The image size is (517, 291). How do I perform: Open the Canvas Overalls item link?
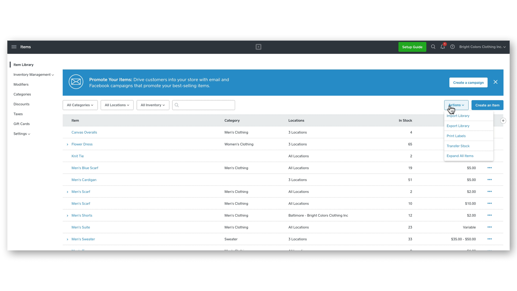click(x=84, y=132)
